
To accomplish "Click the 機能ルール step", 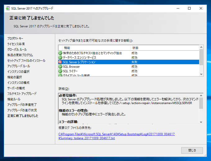I will (x=14, y=99).
